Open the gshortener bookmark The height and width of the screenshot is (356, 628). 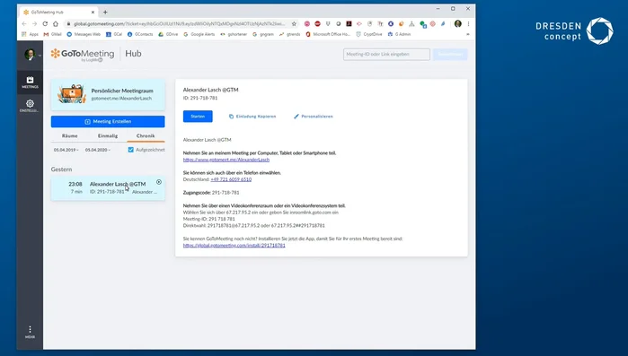[x=234, y=34]
